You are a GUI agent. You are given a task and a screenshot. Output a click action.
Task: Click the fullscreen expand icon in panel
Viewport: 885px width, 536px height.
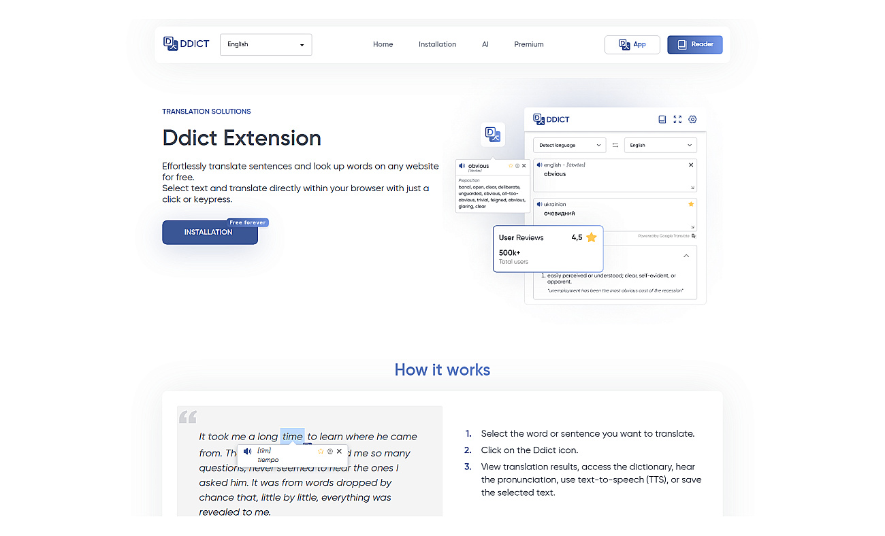[x=677, y=119]
